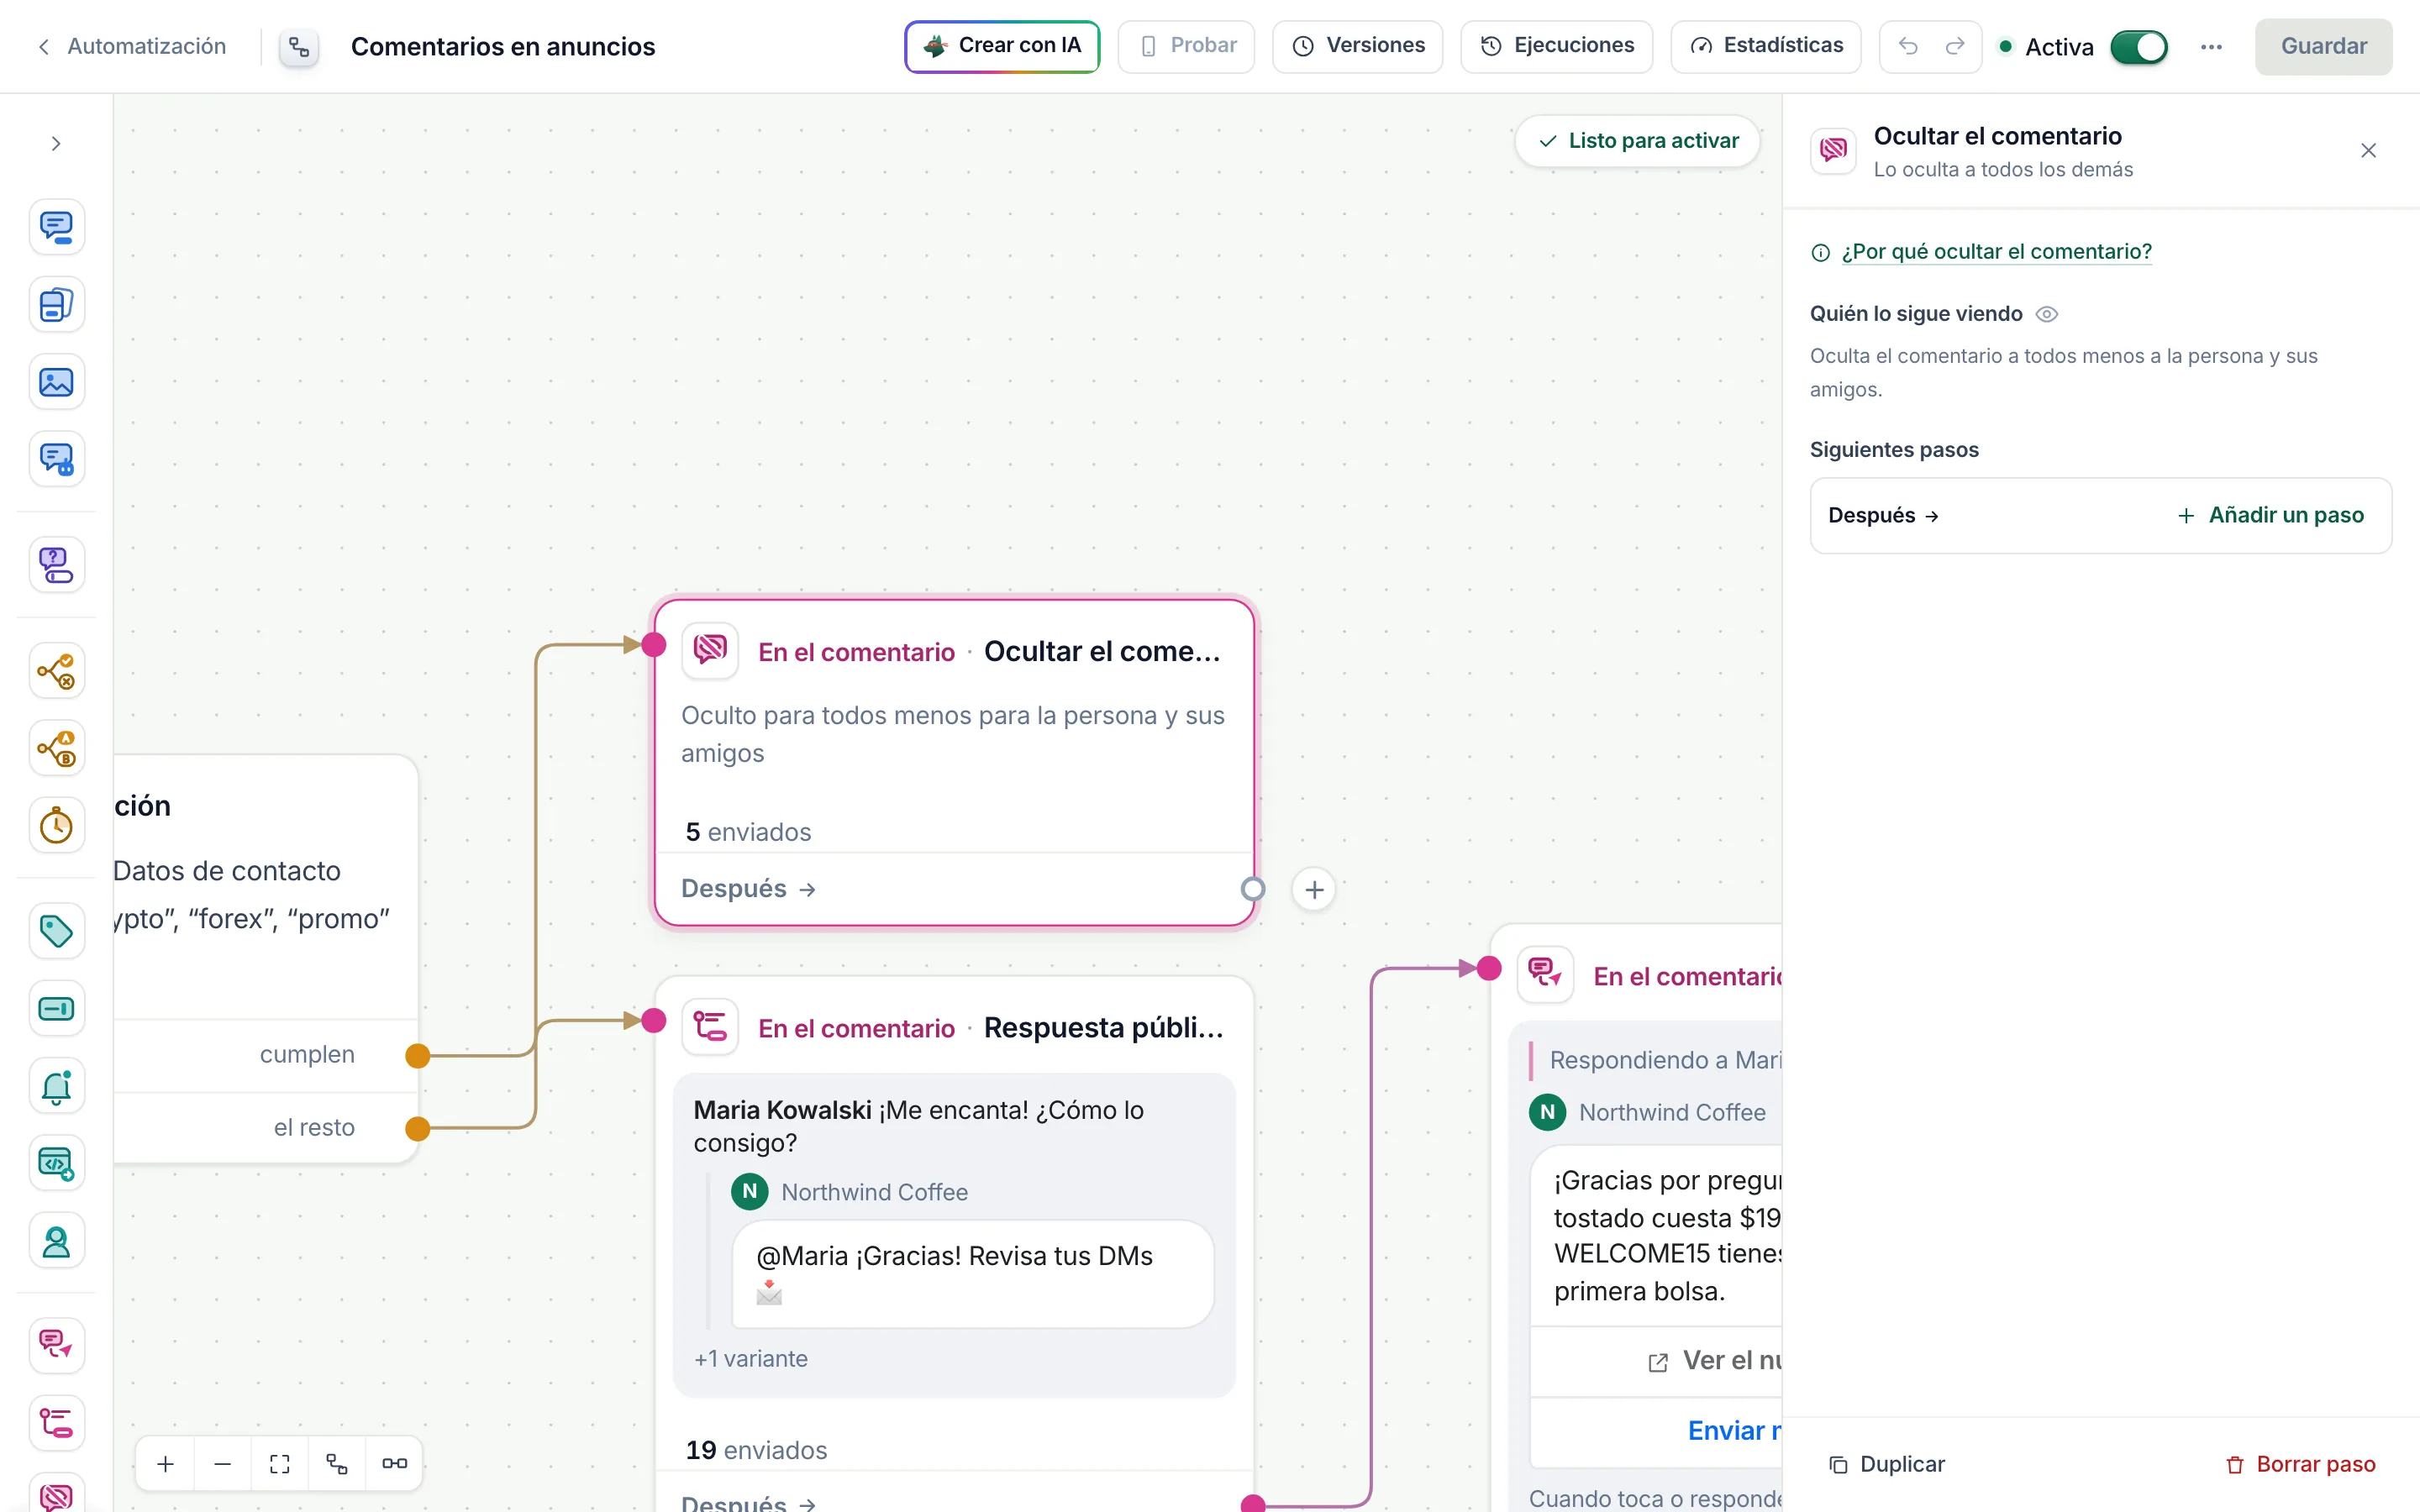Zoom in with the plus canvas control
Screen dimensions: 2420x1512
pyautogui.click(x=166, y=1464)
